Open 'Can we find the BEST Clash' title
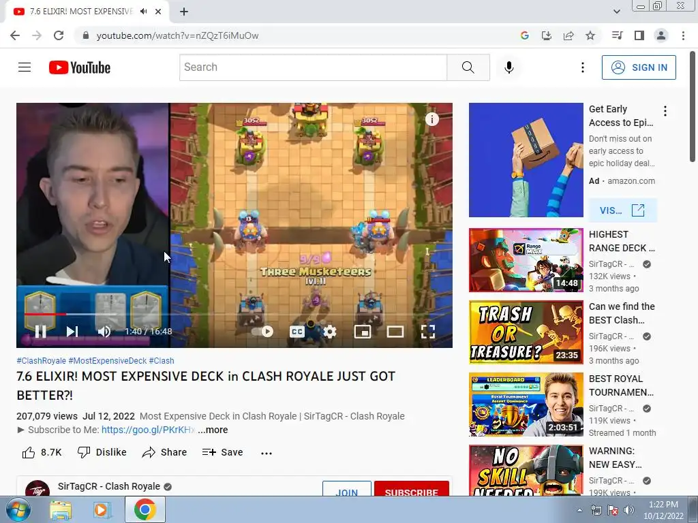 click(x=622, y=313)
